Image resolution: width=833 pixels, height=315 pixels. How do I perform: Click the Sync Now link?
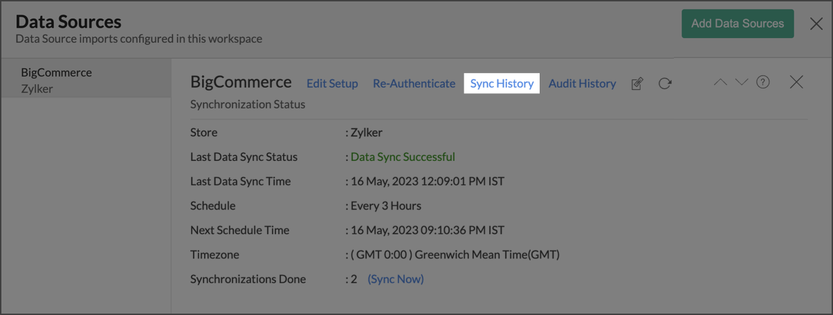[396, 279]
